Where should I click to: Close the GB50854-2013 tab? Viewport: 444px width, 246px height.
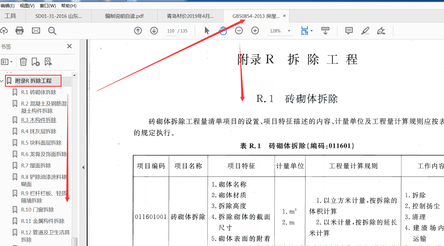tap(284, 16)
